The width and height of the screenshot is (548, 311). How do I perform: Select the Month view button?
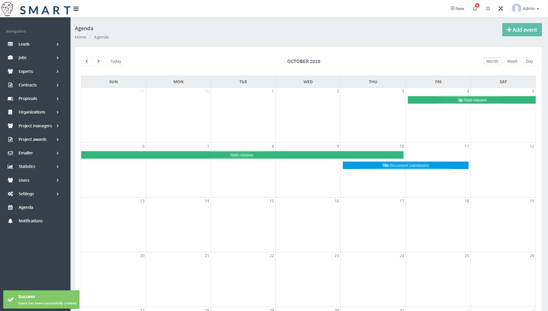(492, 61)
